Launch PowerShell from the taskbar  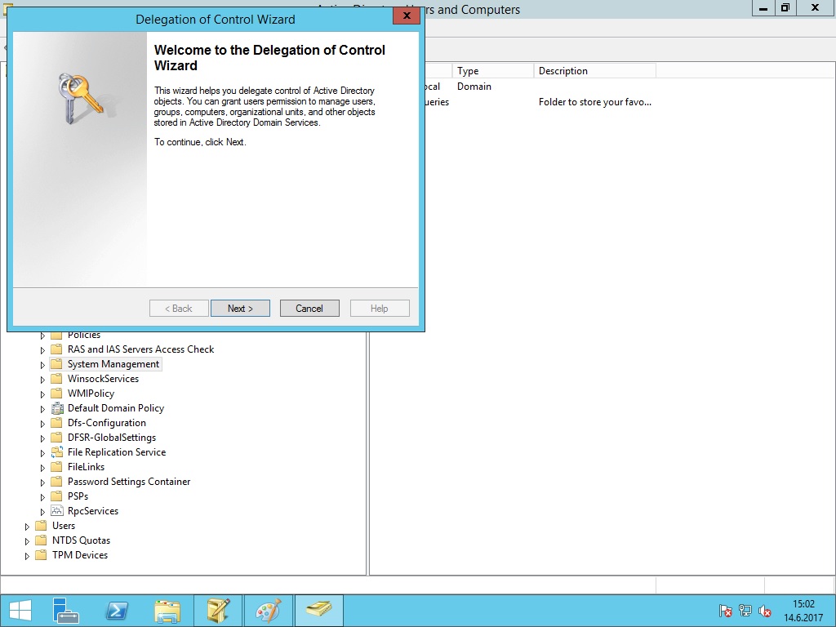(117, 611)
